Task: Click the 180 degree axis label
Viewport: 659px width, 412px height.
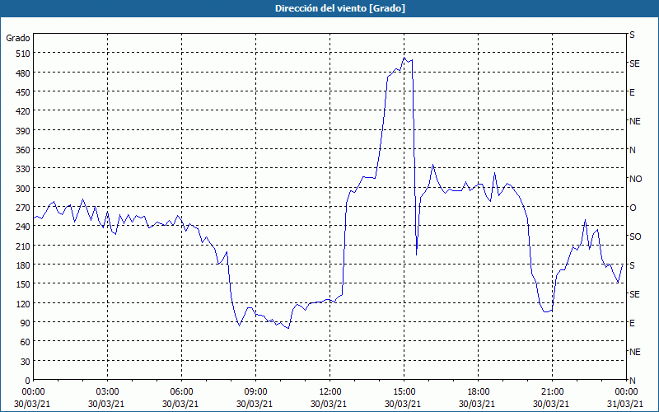Action: 23,265
